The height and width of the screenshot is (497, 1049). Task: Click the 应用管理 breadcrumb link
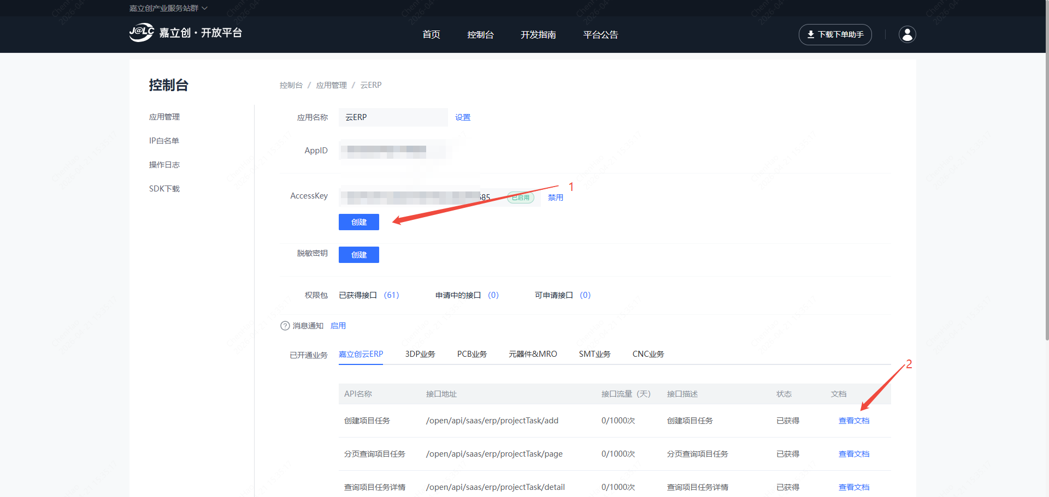(331, 85)
